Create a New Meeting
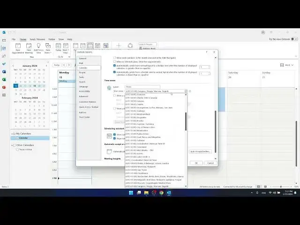Viewport: 300px width, 225px height. pos(29,48)
